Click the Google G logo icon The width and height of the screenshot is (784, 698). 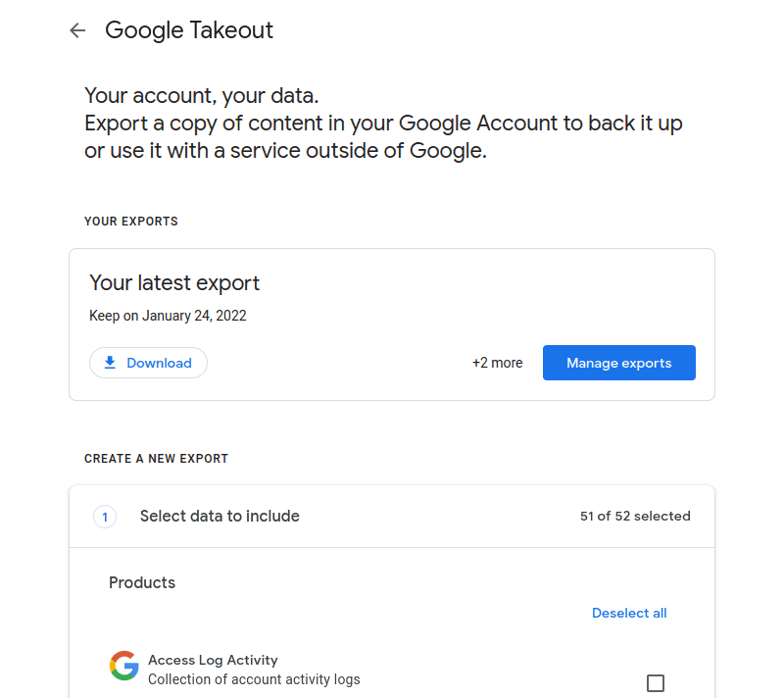point(124,666)
